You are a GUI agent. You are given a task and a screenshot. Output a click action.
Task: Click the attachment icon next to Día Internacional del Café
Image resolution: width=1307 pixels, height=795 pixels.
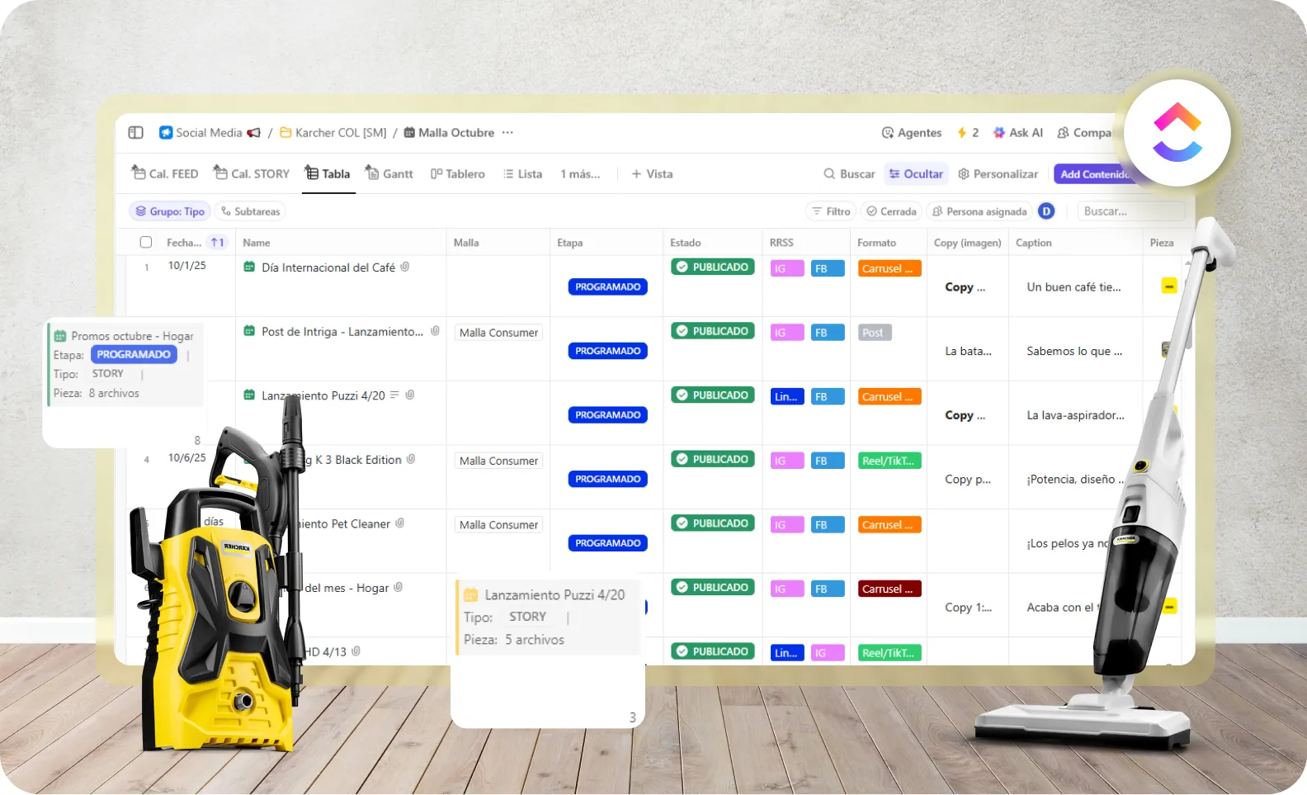(x=405, y=267)
